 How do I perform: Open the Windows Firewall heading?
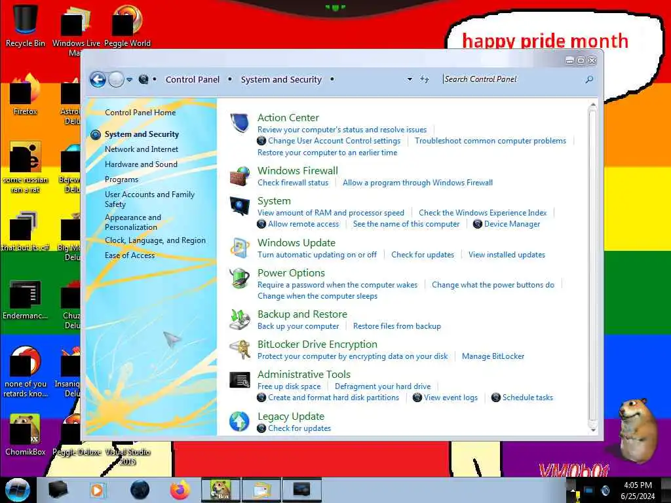pos(298,171)
